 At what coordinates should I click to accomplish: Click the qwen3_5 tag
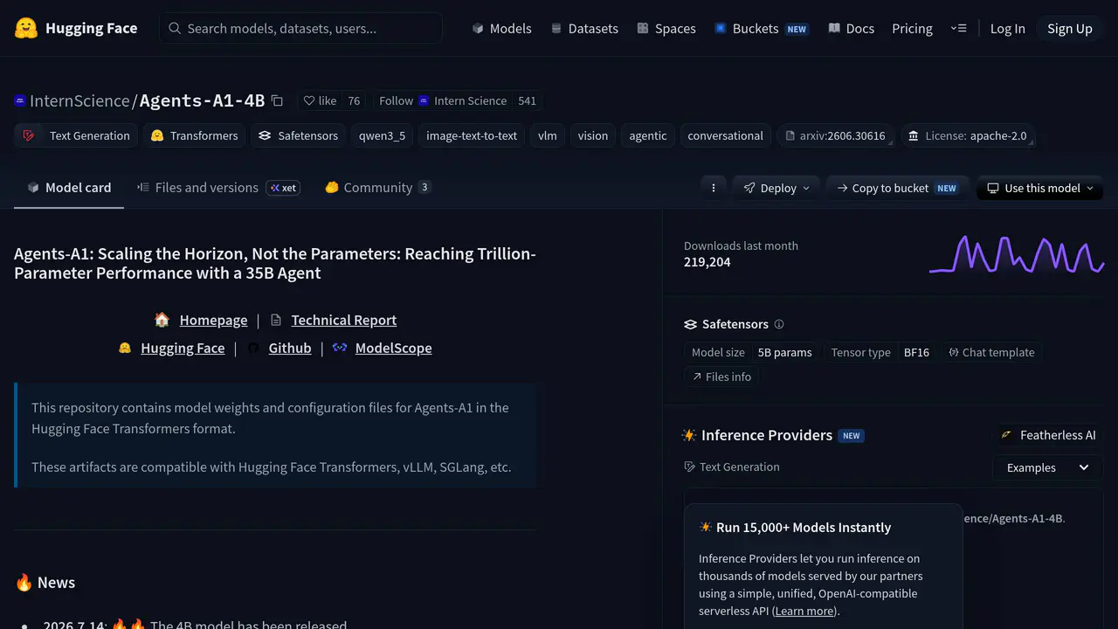pyautogui.click(x=382, y=135)
